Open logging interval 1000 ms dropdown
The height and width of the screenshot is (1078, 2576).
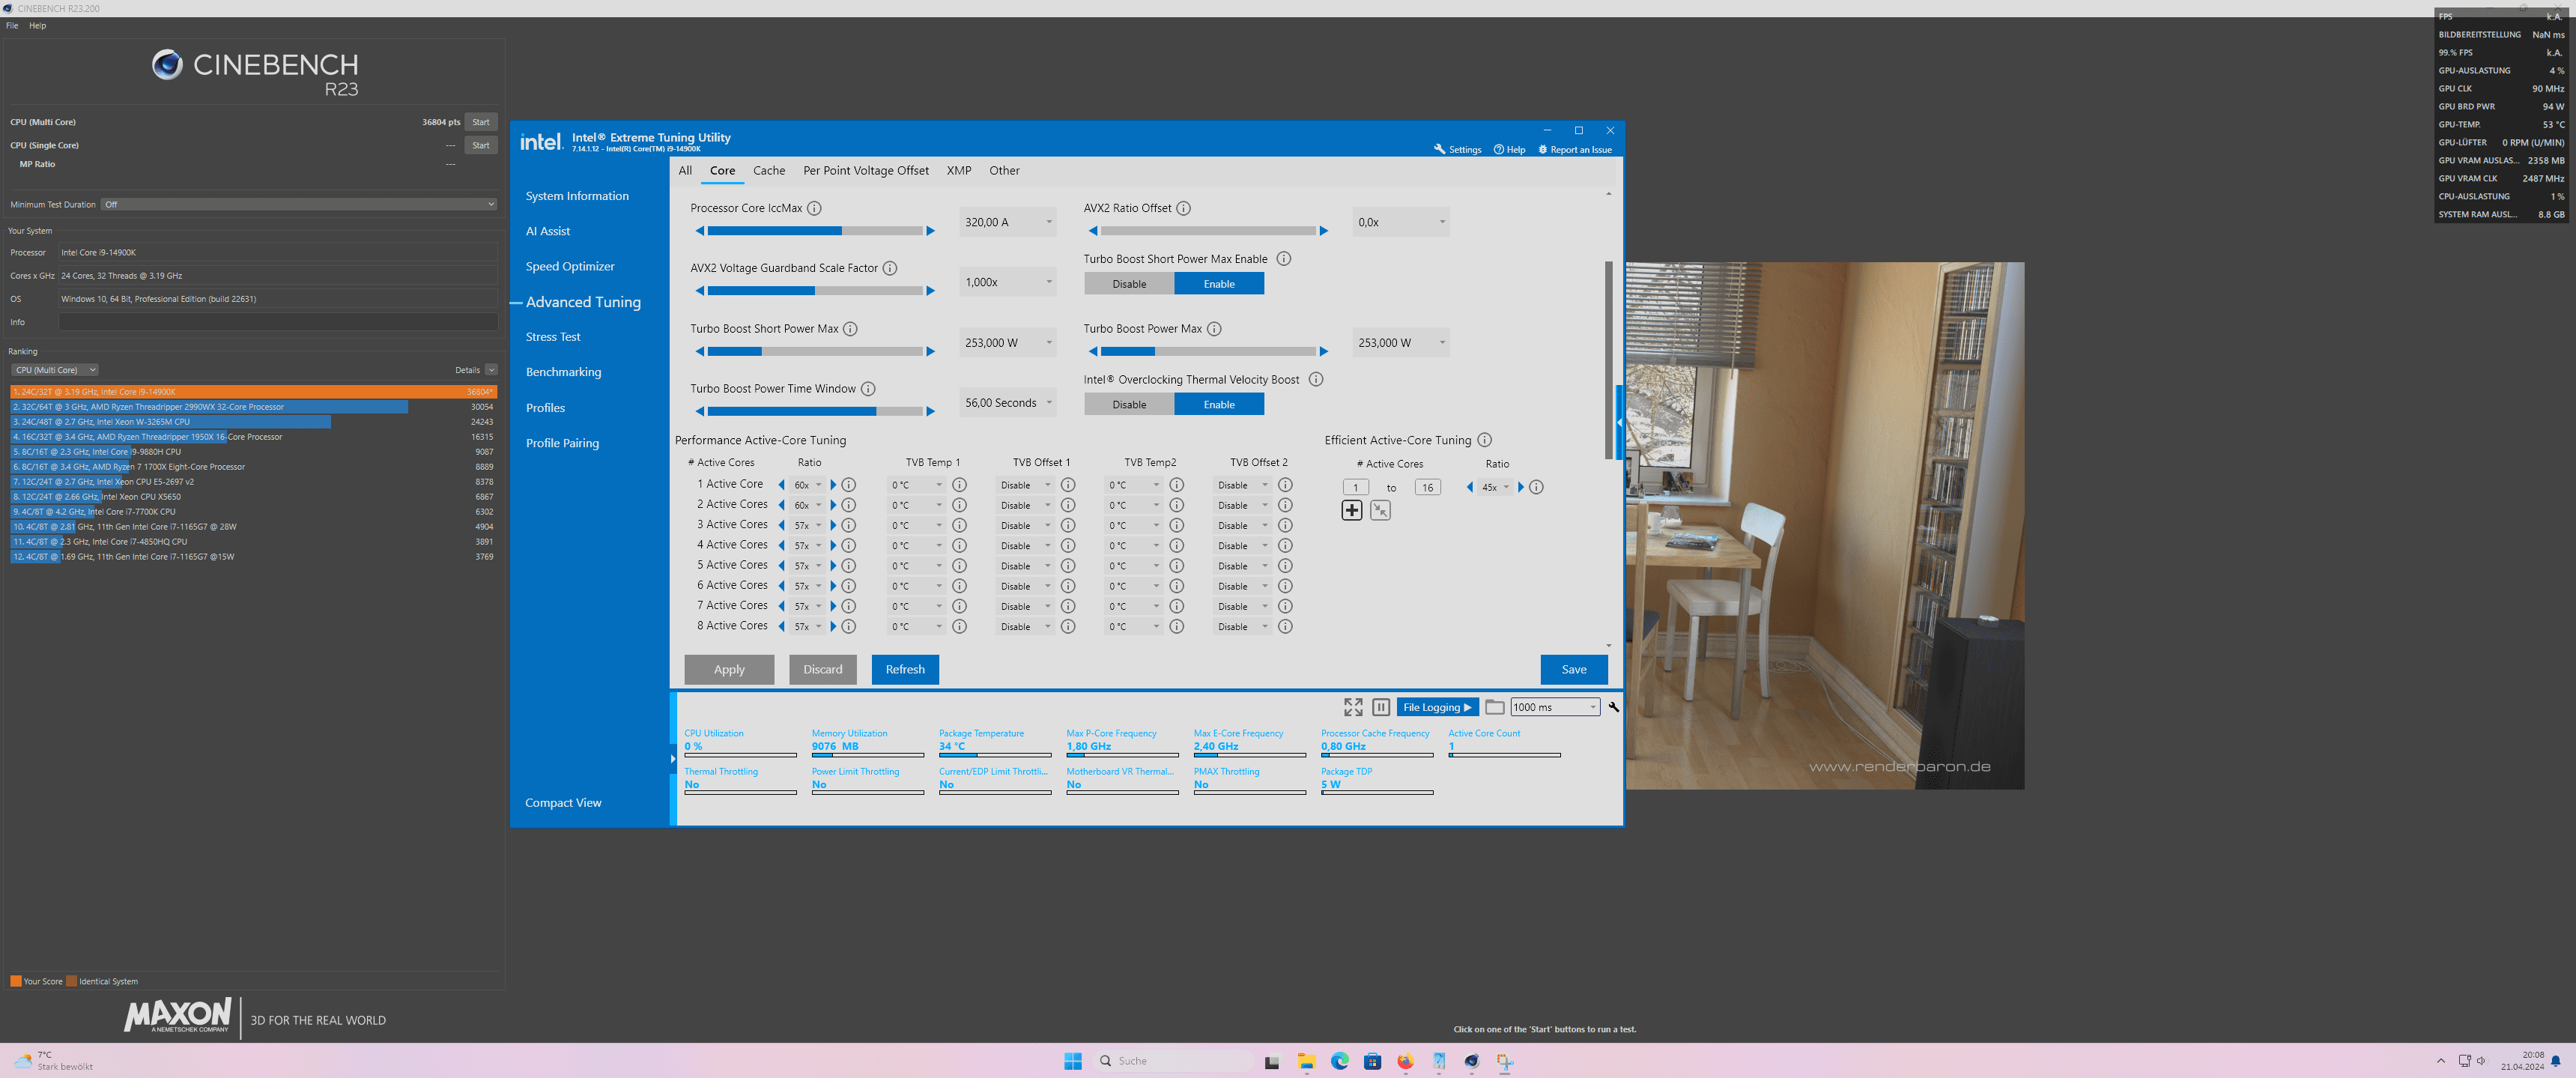1555,707
